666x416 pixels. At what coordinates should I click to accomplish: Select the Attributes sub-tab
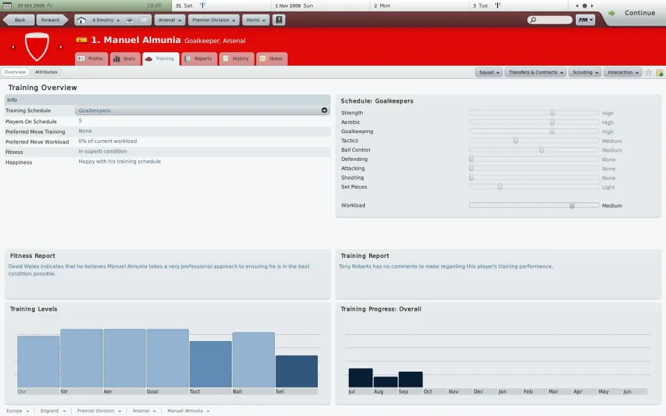[46, 72]
